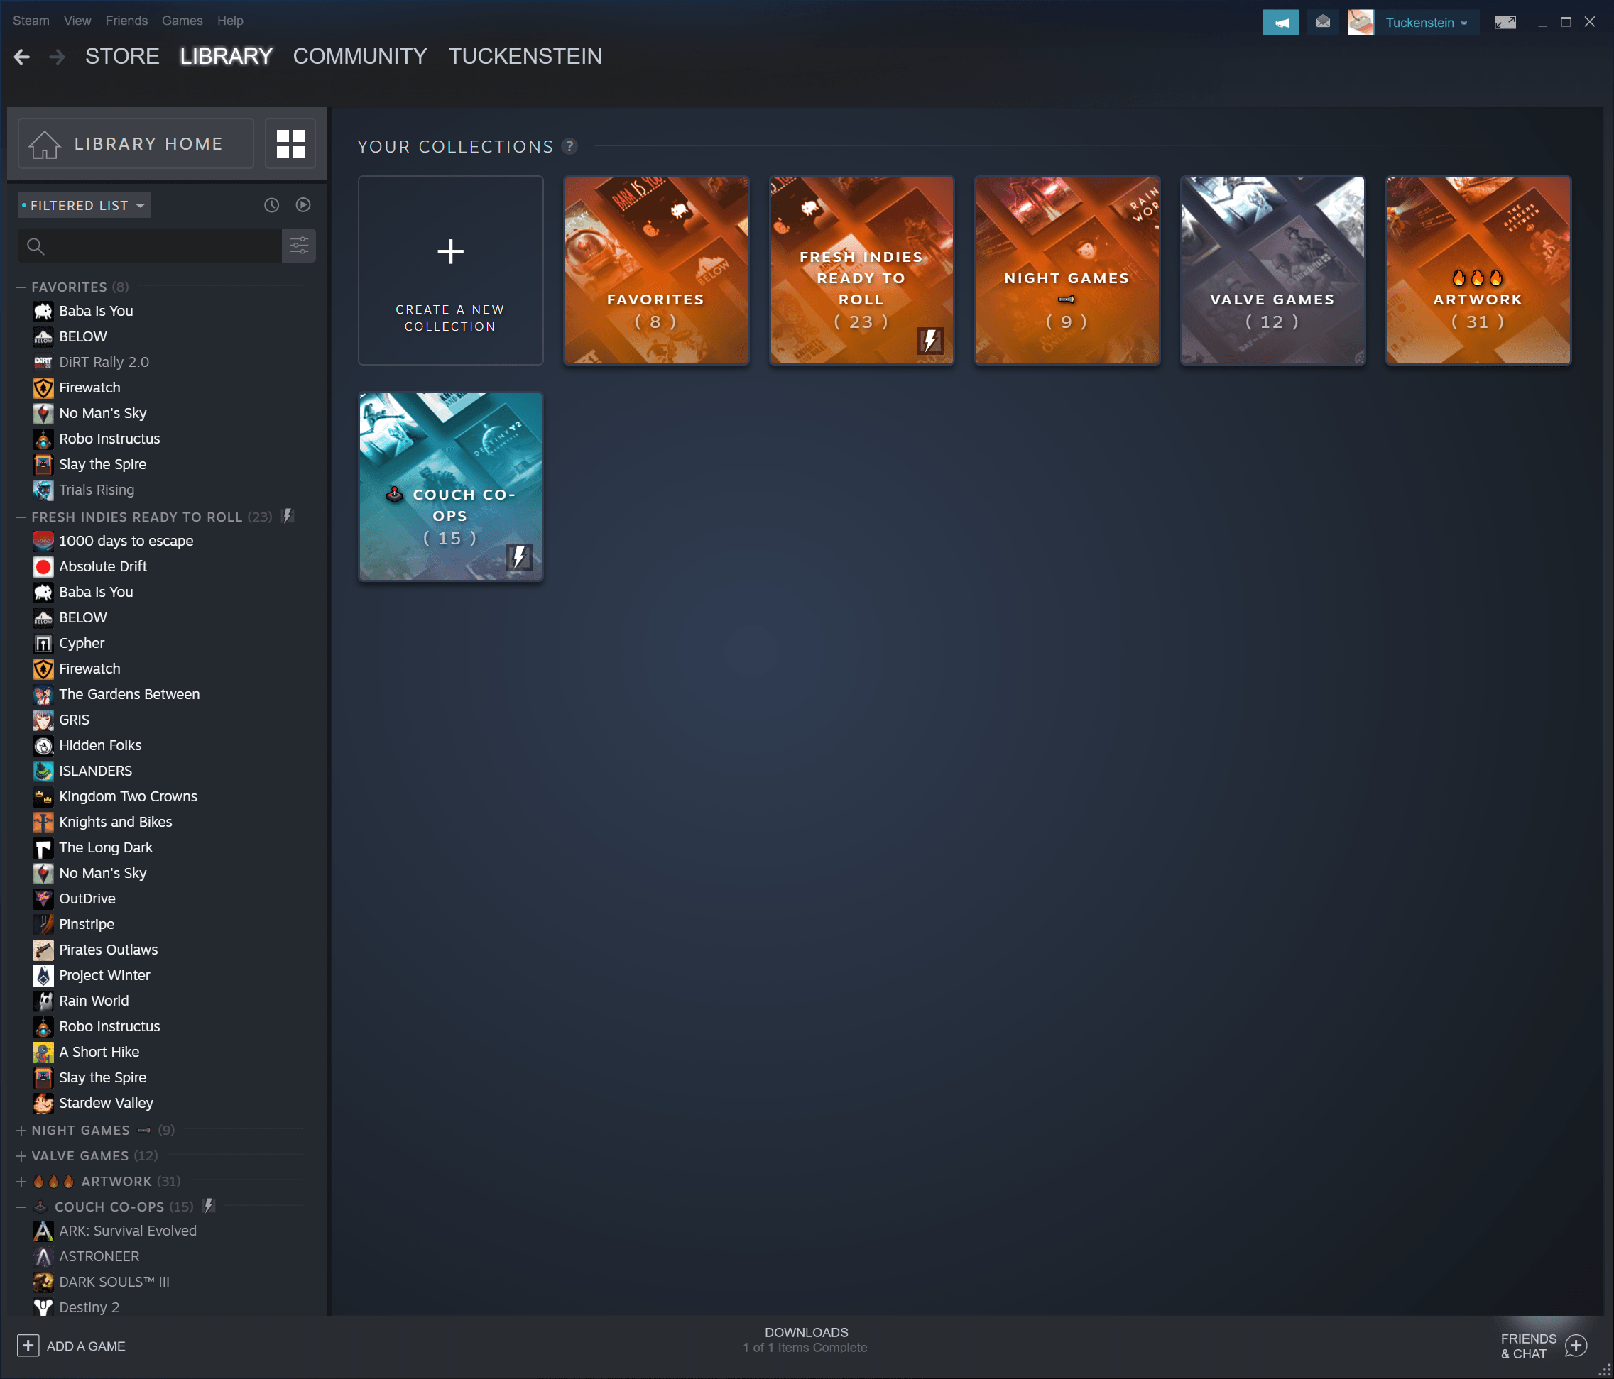Open the COMMUNITY menu tab
Screen dimensions: 1614x1379
359,56
